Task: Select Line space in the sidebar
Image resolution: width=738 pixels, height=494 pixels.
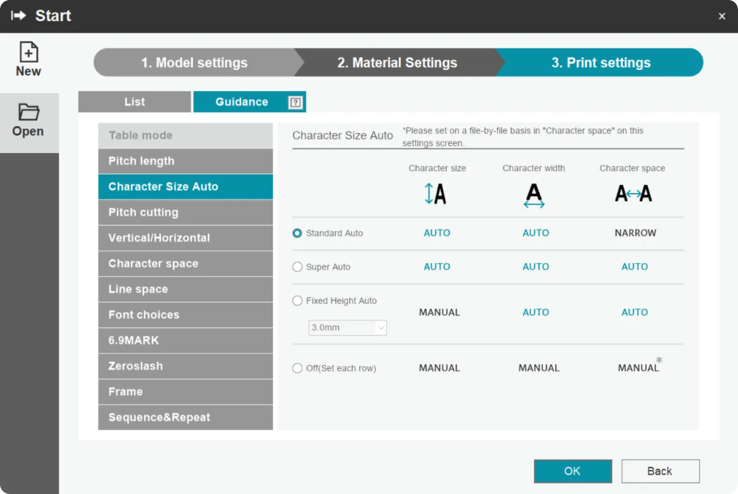Action: click(x=185, y=289)
